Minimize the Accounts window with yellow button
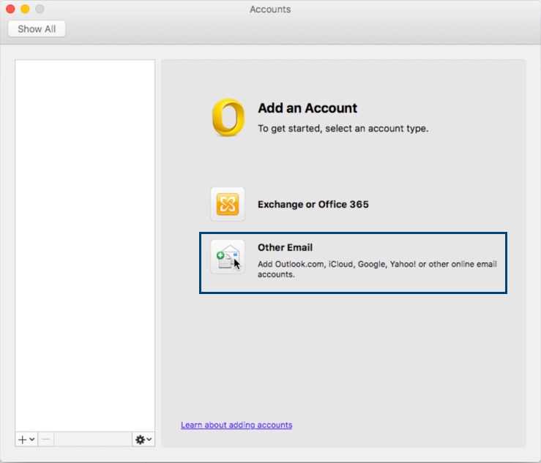This screenshot has width=541, height=463. click(25, 10)
